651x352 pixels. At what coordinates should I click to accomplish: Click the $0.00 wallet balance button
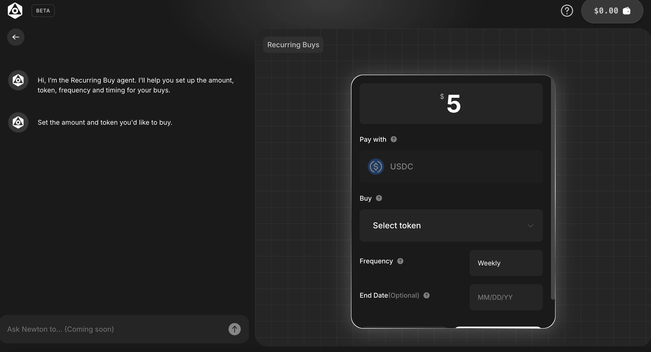coord(606,11)
